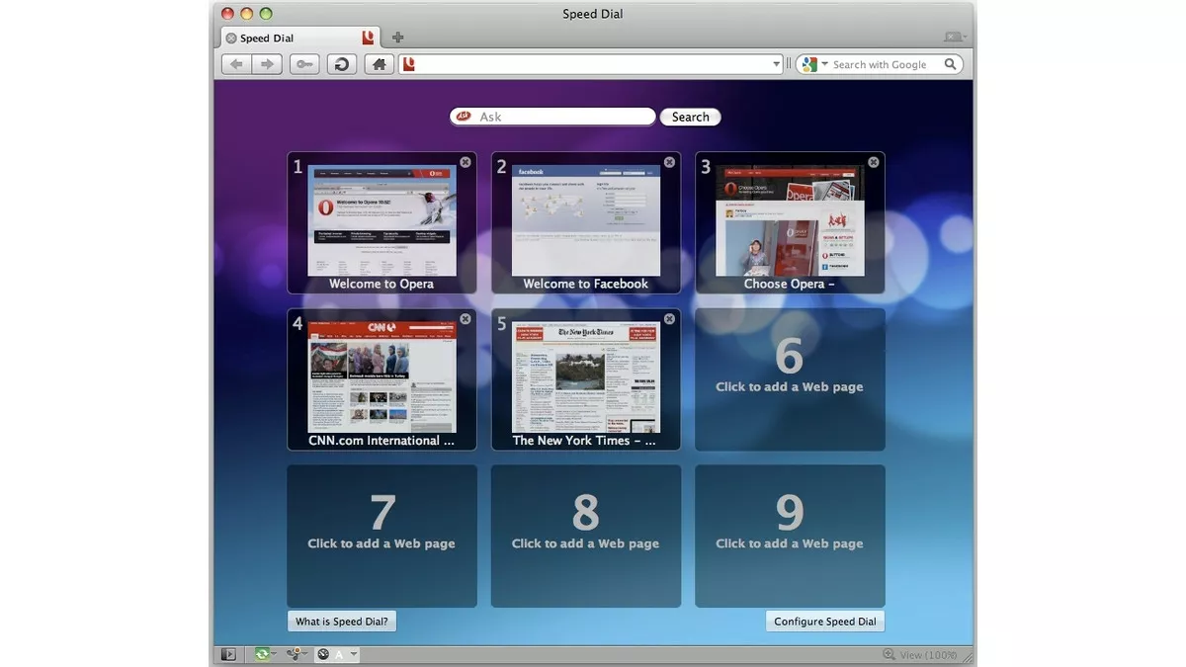This screenshot has height=667, width=1186.
Task: Click the Back navigation arrow
Action: [236, 64]
